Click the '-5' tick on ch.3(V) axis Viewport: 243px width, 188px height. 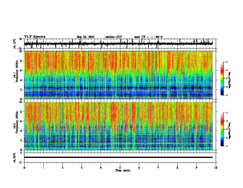(x=21, y=163)
